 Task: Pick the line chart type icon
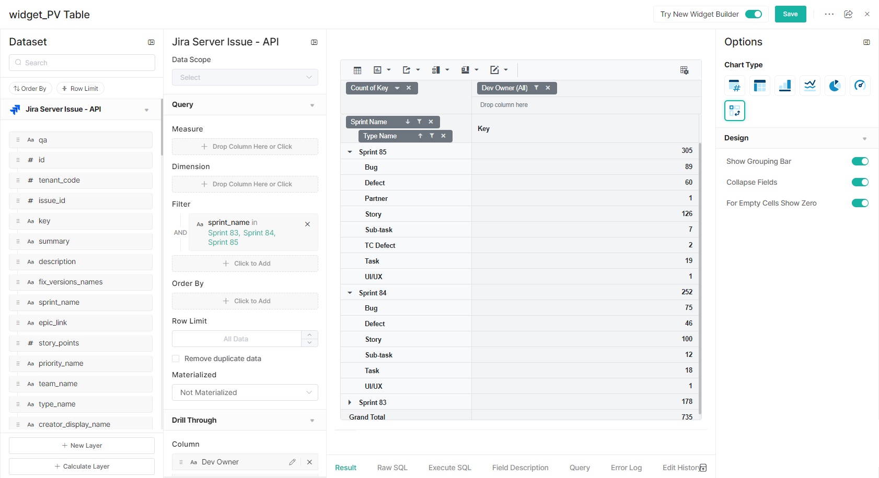click(x=809, y=86)
